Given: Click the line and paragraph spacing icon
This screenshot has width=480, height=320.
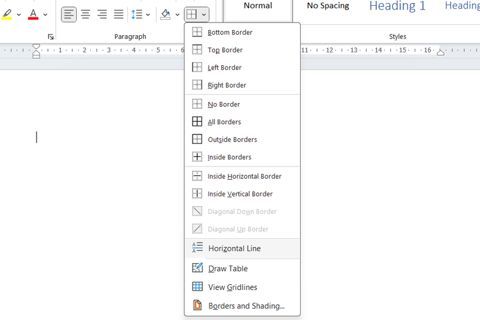Looking at the screenshot, I should [x=136, y=14].
